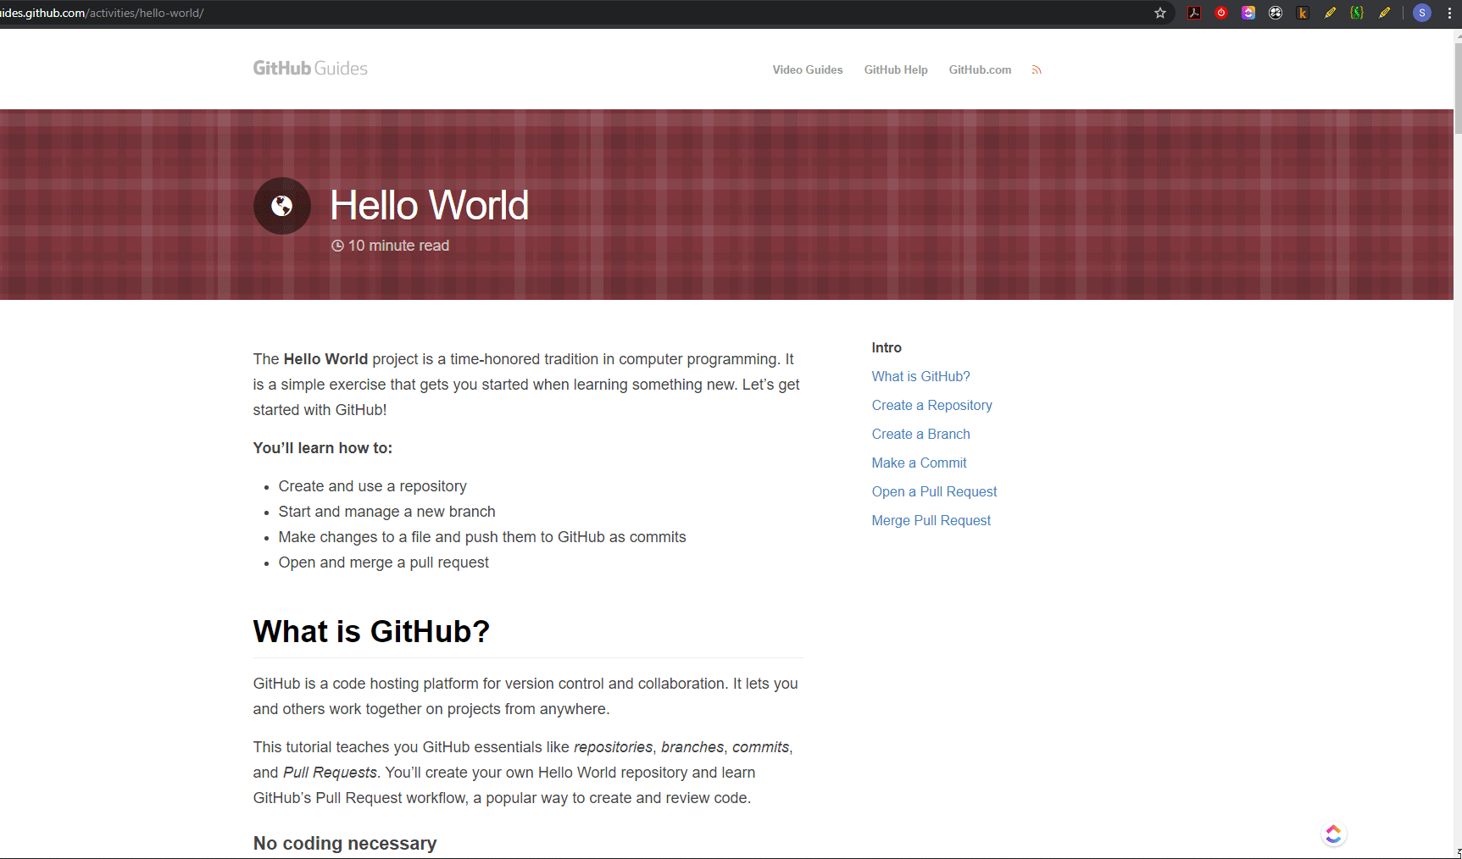Image resolution: width=1462 pixels, height=859 pixels.
Task: Open the ClickUp extension in the browser toolbar
Action: [x=1248, y=13]
